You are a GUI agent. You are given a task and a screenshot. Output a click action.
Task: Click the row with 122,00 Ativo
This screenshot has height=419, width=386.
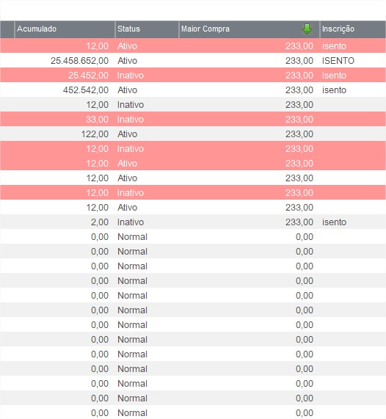click(193, 134)
